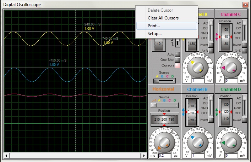
Task: Click right arrow of waveform scrollbar
Action: [144, 156]
